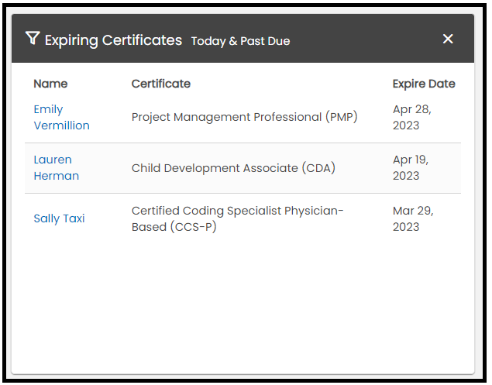This screenshot has width=492, height=385.
Task: Click the Apr 19, 2023 expire date
Action: pos(411,168)
